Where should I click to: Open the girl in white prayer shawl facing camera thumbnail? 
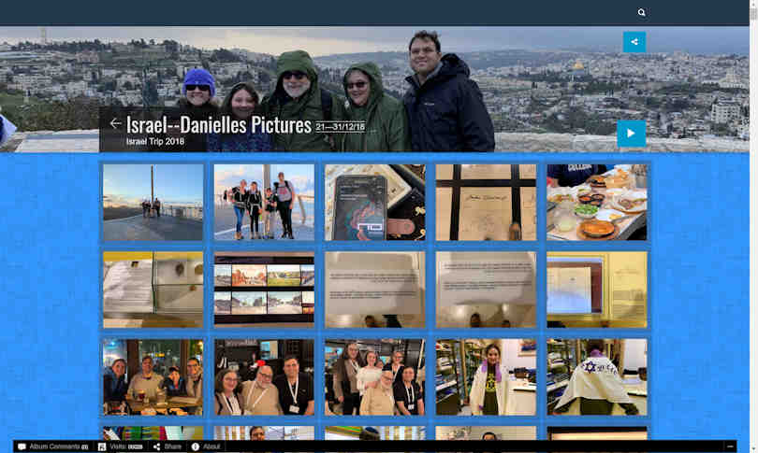click(486, 376)
